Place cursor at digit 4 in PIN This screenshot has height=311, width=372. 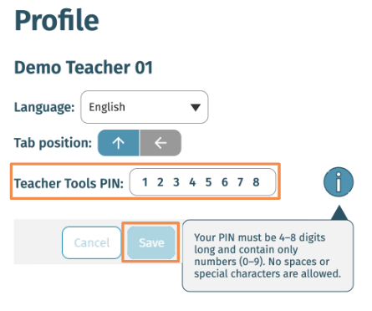[x=192, y=182]
